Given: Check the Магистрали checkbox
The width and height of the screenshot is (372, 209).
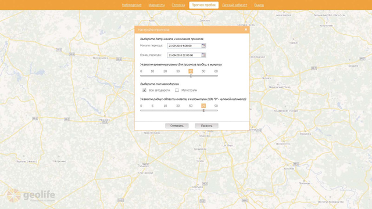Looking at the screenshot, I should click(x=177, y=90).
